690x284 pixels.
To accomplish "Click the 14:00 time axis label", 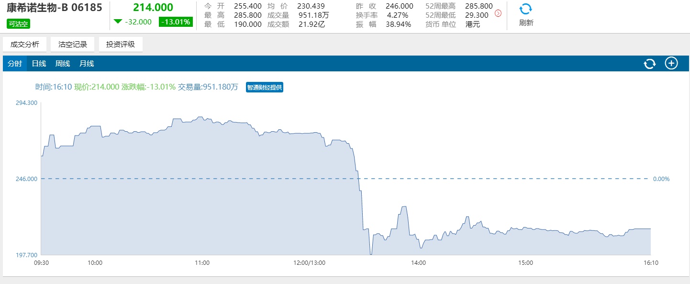I will coord(418,263).
